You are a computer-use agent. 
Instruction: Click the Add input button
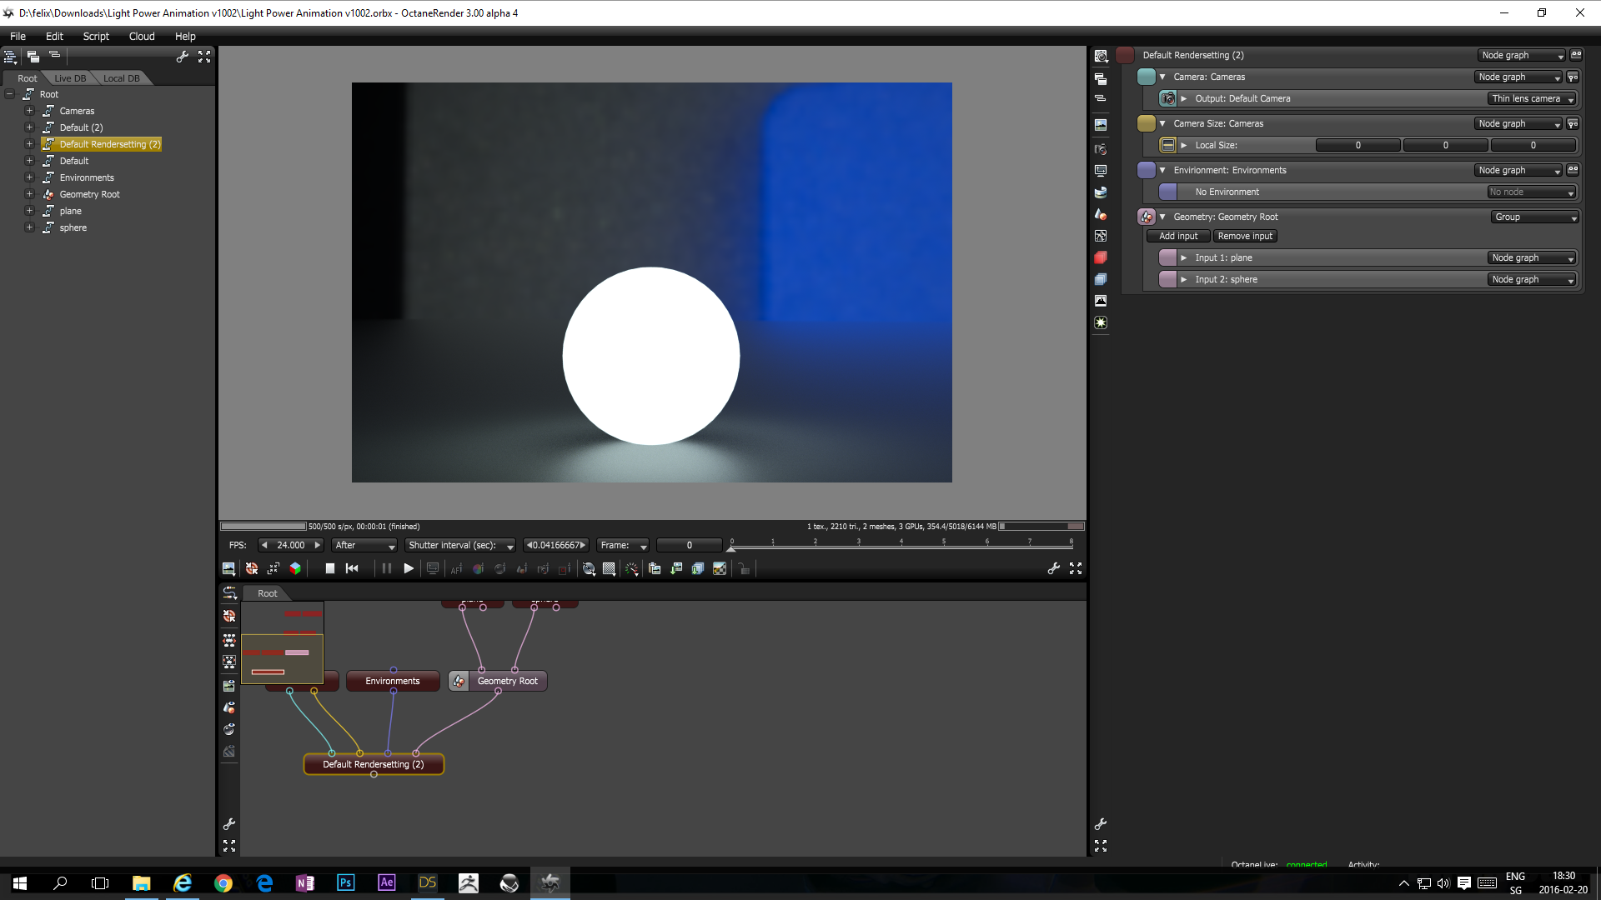pos(1177,236)
